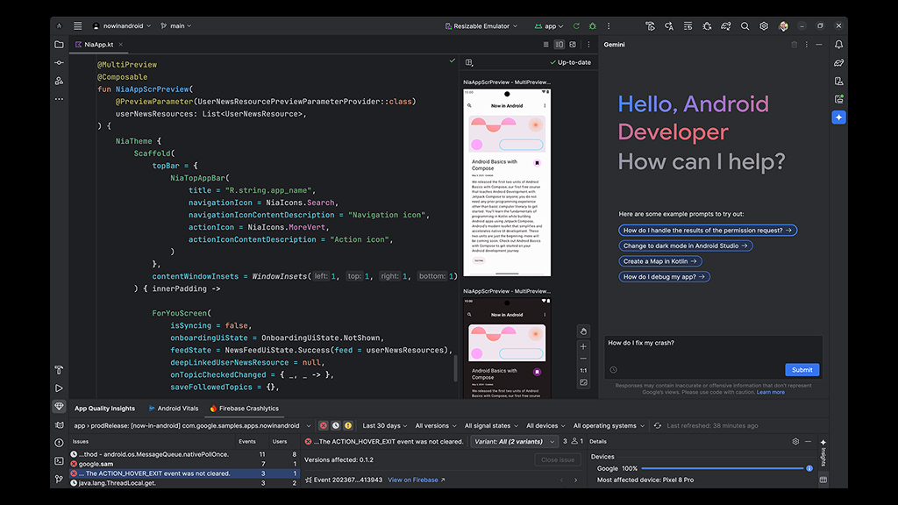
Task: Open the Run tool window
Action: click(59, 388)
